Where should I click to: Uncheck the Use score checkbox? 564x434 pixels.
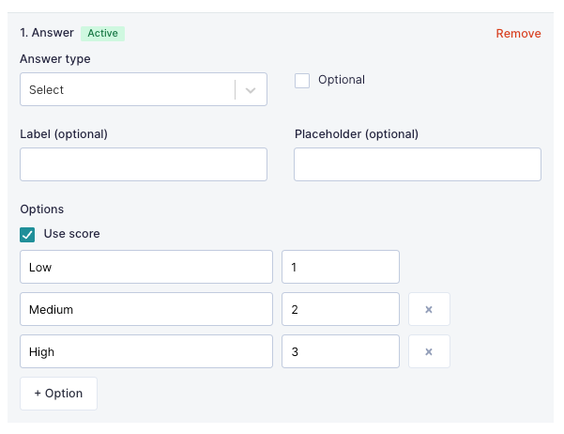(x=27, y=235)
